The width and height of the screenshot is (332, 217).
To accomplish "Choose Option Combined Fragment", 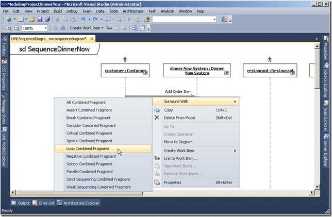I will click(103, 164).
